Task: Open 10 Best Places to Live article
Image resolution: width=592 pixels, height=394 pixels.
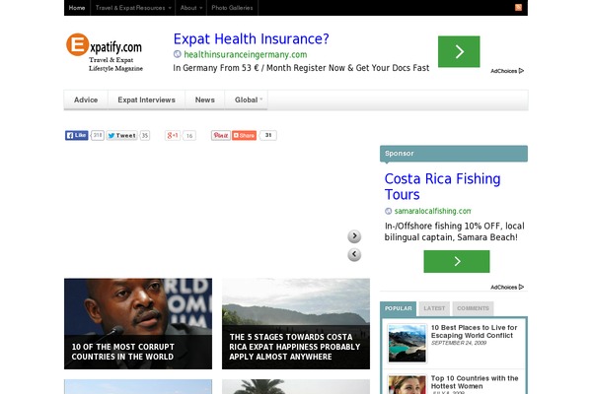Action: tap(474, 331)
